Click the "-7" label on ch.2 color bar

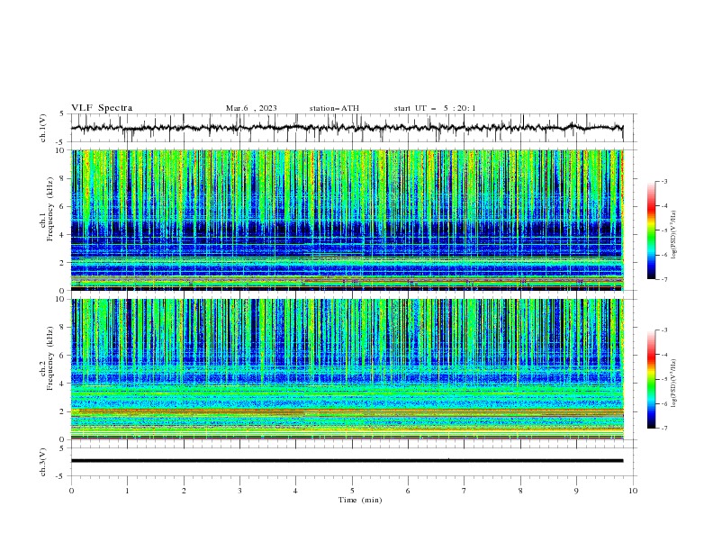click(664, 429)
